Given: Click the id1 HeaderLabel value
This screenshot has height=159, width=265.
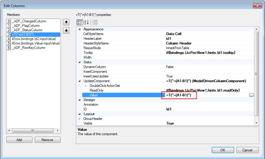Looking at the screenshot, I should 169,39.
